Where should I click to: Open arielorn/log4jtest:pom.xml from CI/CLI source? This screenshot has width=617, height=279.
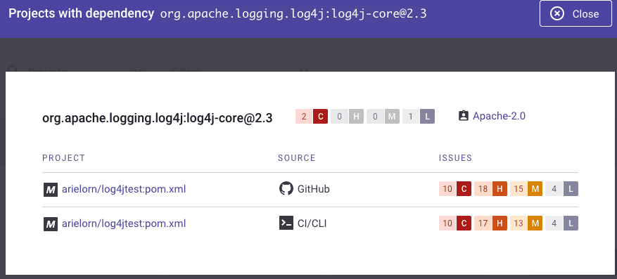(x=124, y=223)
